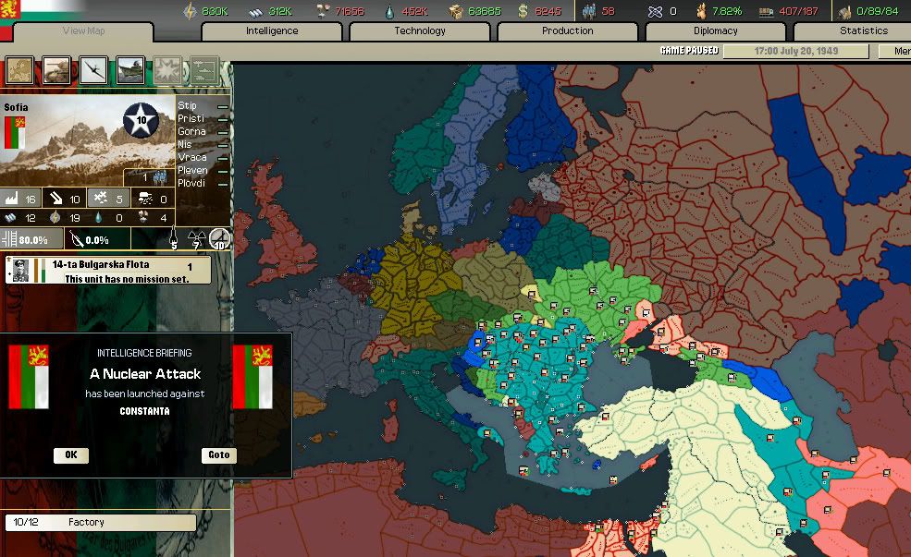Click the naval map mode warship icon
The image size is (911, 557).
click(x=129, y=68)
